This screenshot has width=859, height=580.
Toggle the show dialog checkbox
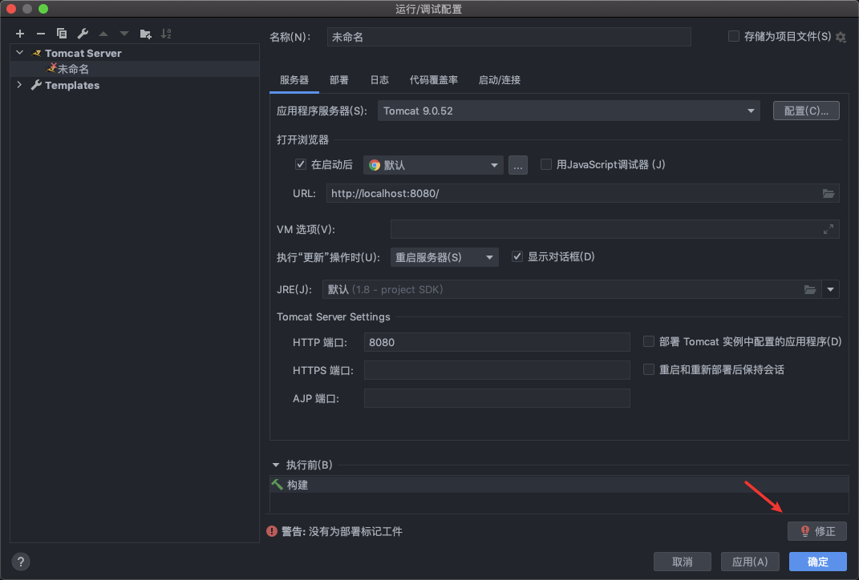517,256
